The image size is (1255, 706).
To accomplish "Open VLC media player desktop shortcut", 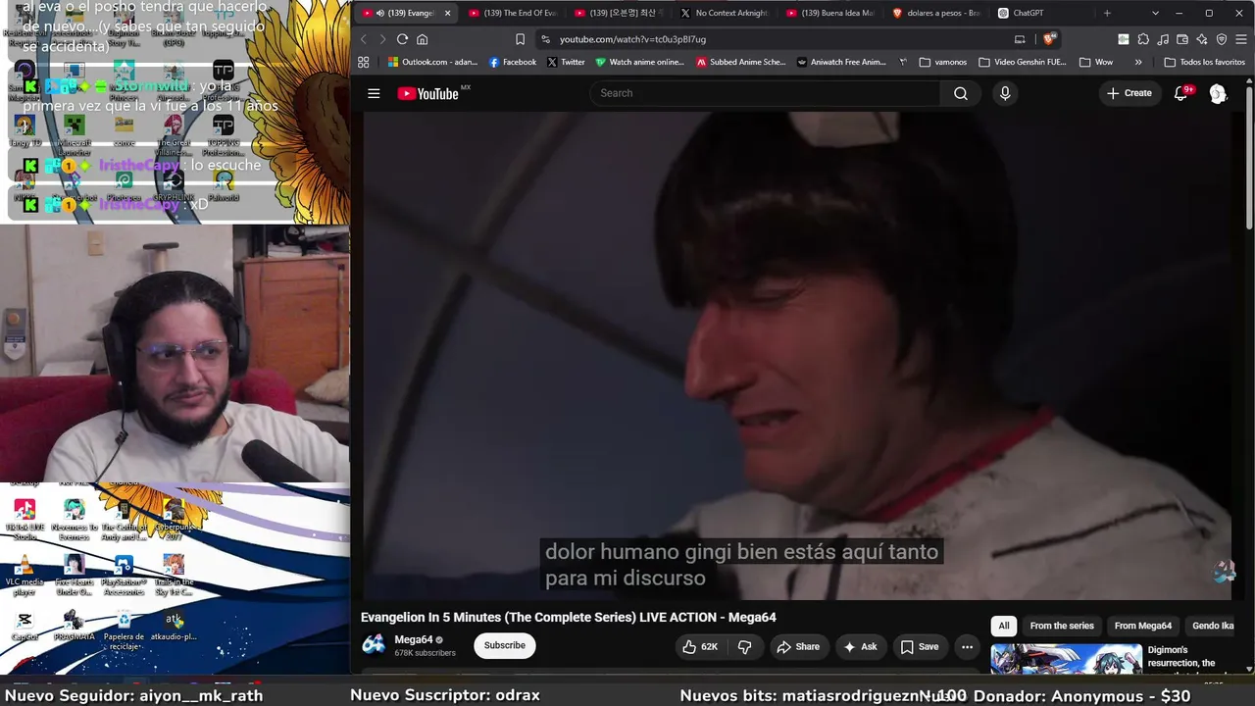I will pyautogui.click(x=25, y=575).
